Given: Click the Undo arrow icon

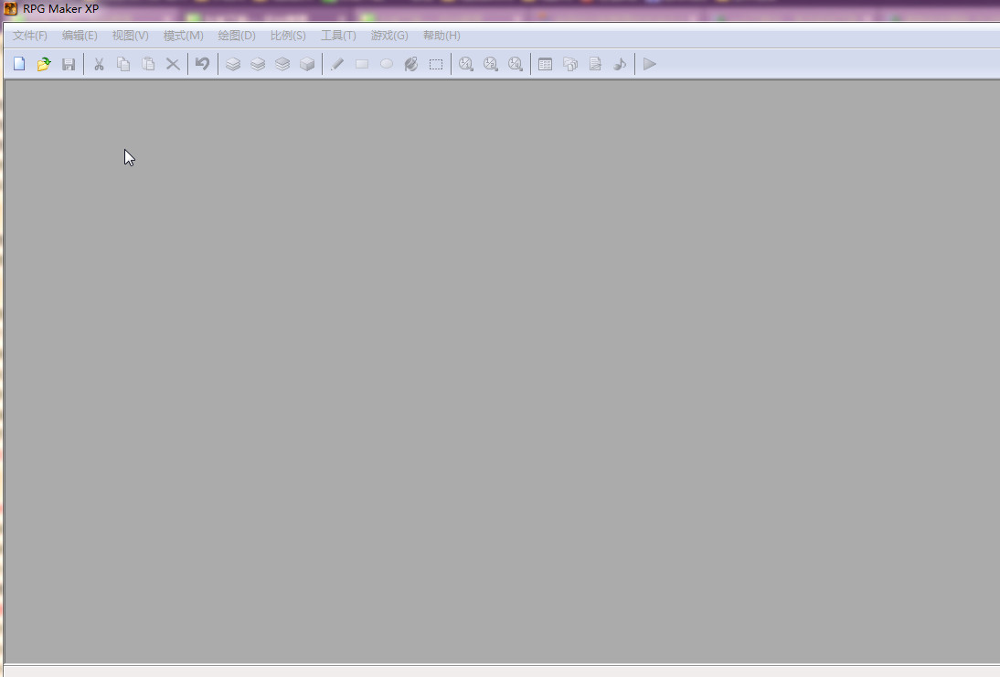Looking at the screenshot, I should (x=203, y=64).
